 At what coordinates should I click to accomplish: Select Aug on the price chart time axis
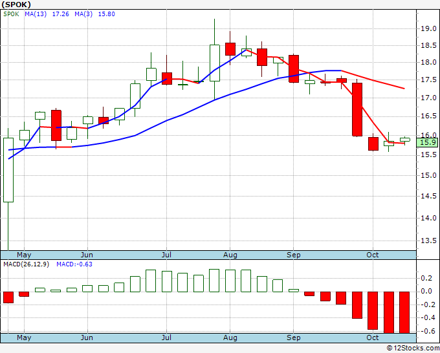pos(230,255)
